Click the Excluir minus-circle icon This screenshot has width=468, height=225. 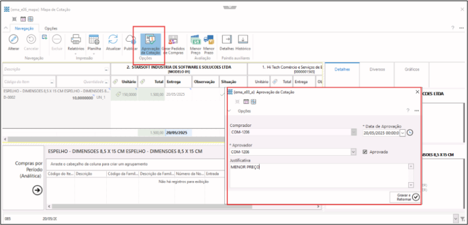(x=57, y=39)
